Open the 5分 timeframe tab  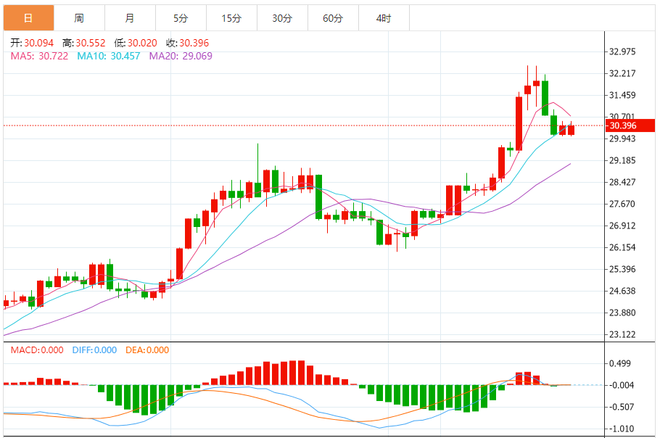[181, 18]
